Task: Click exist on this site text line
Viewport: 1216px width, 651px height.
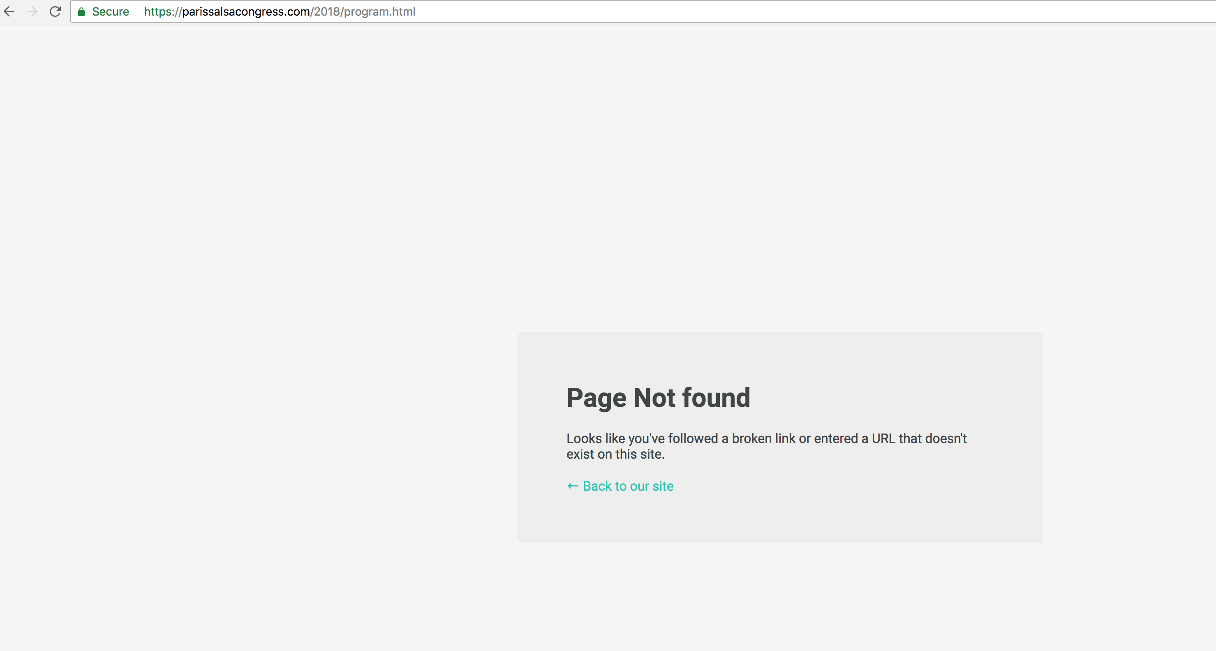Action: pyautogui.click(x=615, y=454)
